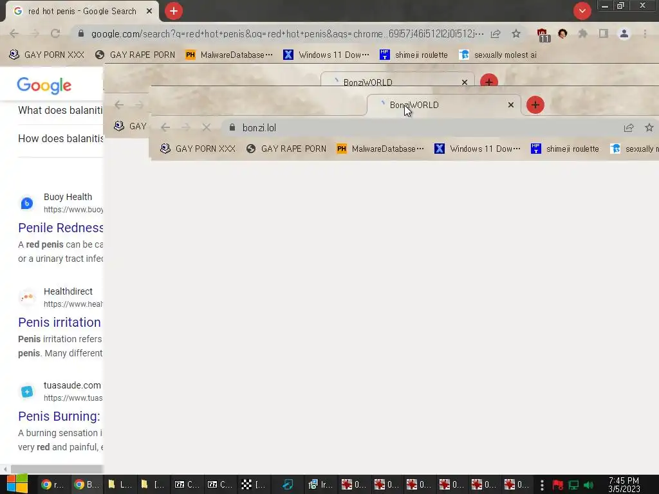This screenshot has height=494, width=659.
Task: Bookmark bonzi.lol with star icon
Action: click(x=649, y=127)
